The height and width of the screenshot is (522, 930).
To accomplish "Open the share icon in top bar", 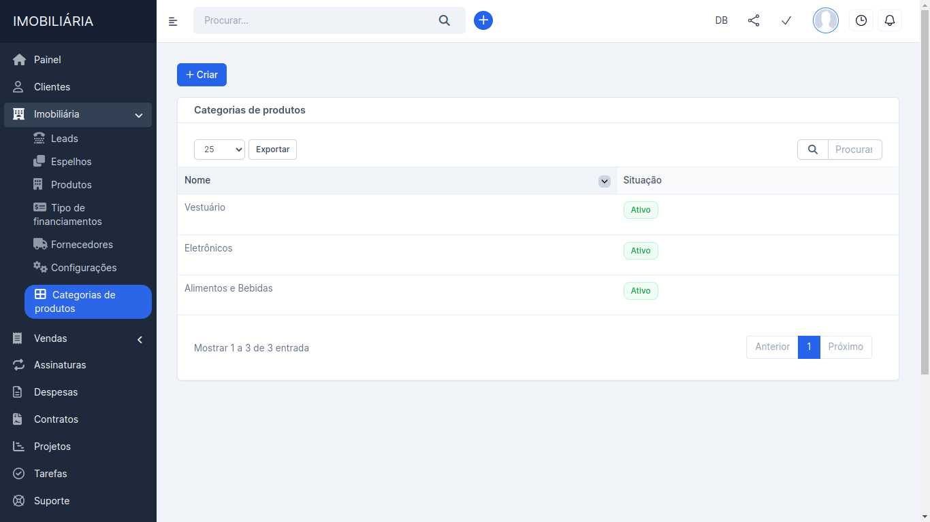I will pyautogui.click(x=754, y=20).
